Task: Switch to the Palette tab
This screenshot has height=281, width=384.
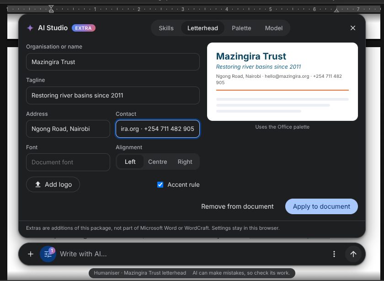Action: (x=241, y=28)
